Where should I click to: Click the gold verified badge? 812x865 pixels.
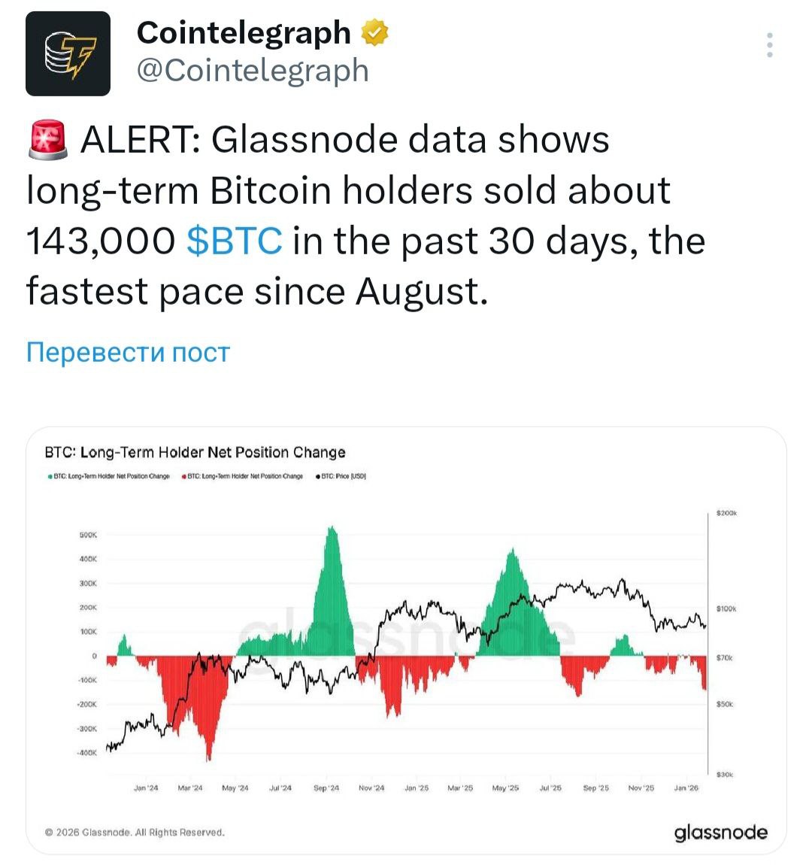[x=374, y=32]
